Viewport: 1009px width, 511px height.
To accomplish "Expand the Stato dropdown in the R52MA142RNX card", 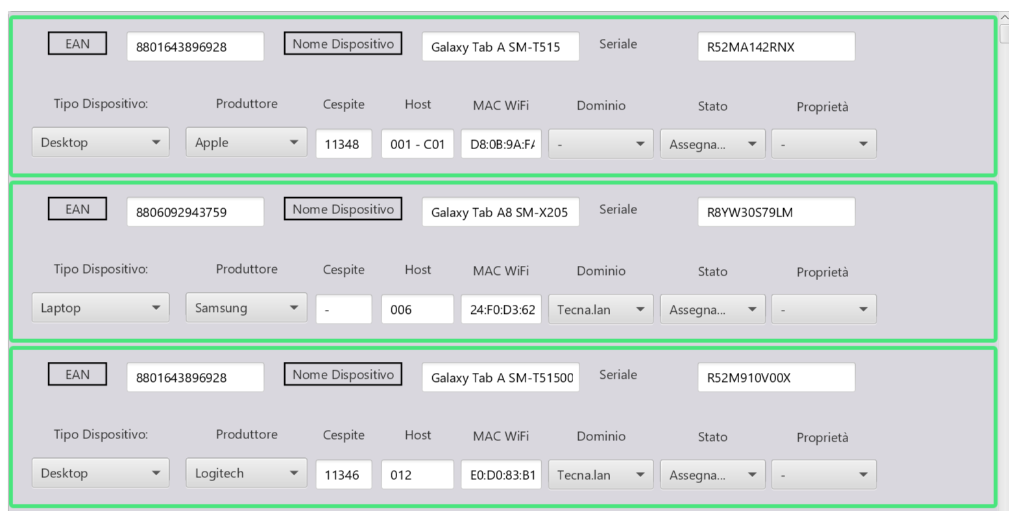I will 712,144.
